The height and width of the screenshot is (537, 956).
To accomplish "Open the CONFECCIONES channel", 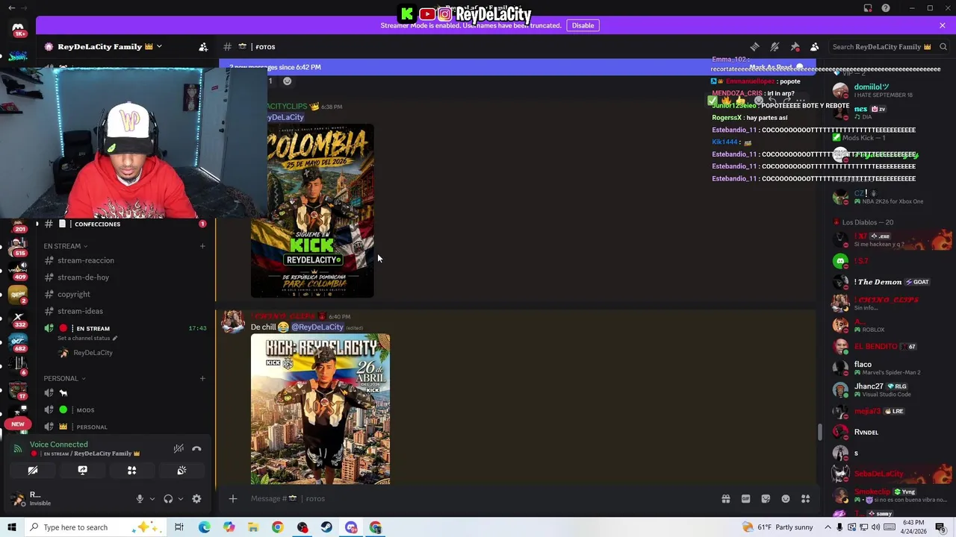I will (x=97, y=224).
